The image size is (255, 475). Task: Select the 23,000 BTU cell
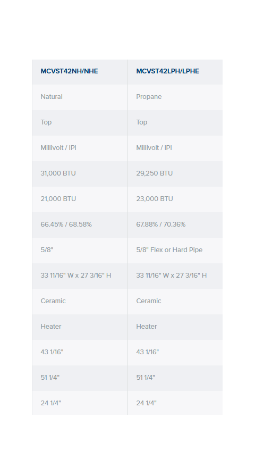175,199
